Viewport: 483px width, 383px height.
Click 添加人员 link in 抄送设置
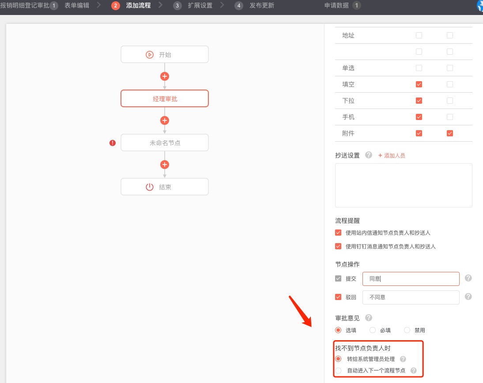click(x=392, y=155)
